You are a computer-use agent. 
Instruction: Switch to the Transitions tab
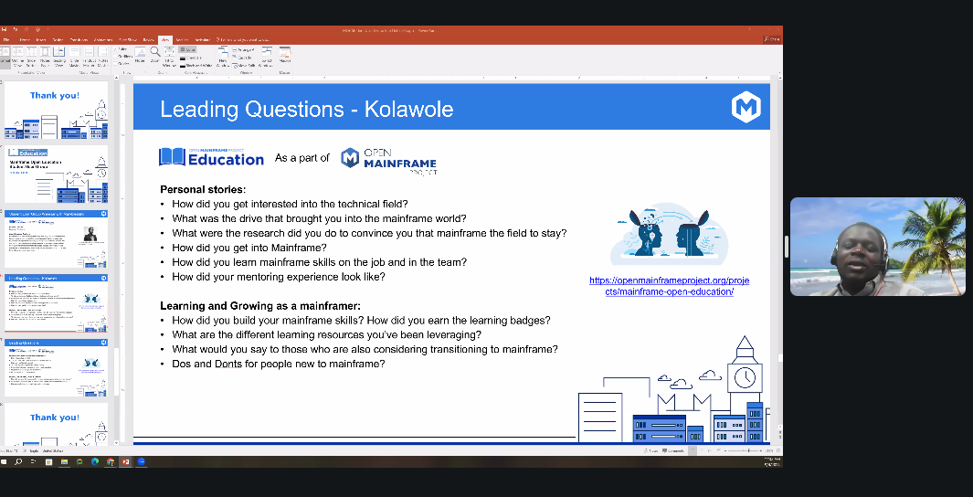[79, 39]
